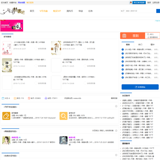
Task: Close the ad using the X icon
Action: [159, 21]
